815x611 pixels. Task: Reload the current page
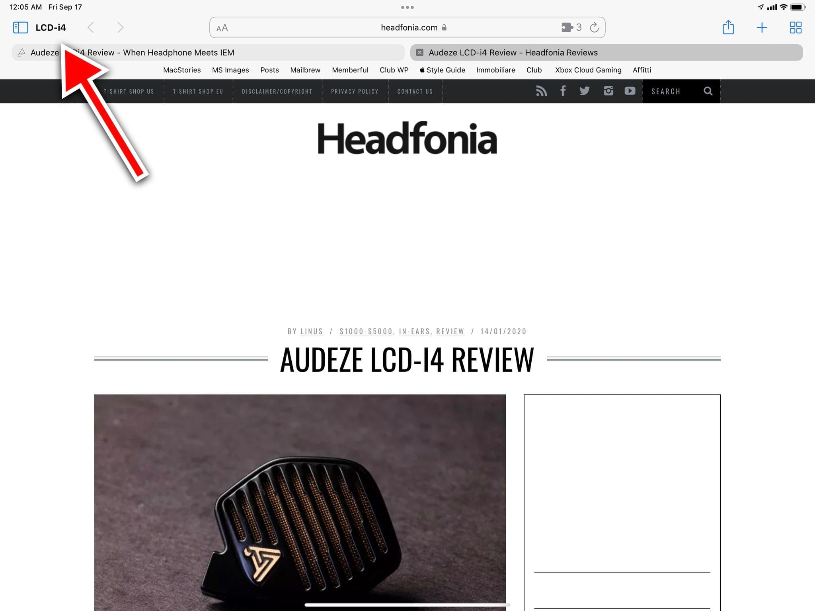tap(594, 27)
